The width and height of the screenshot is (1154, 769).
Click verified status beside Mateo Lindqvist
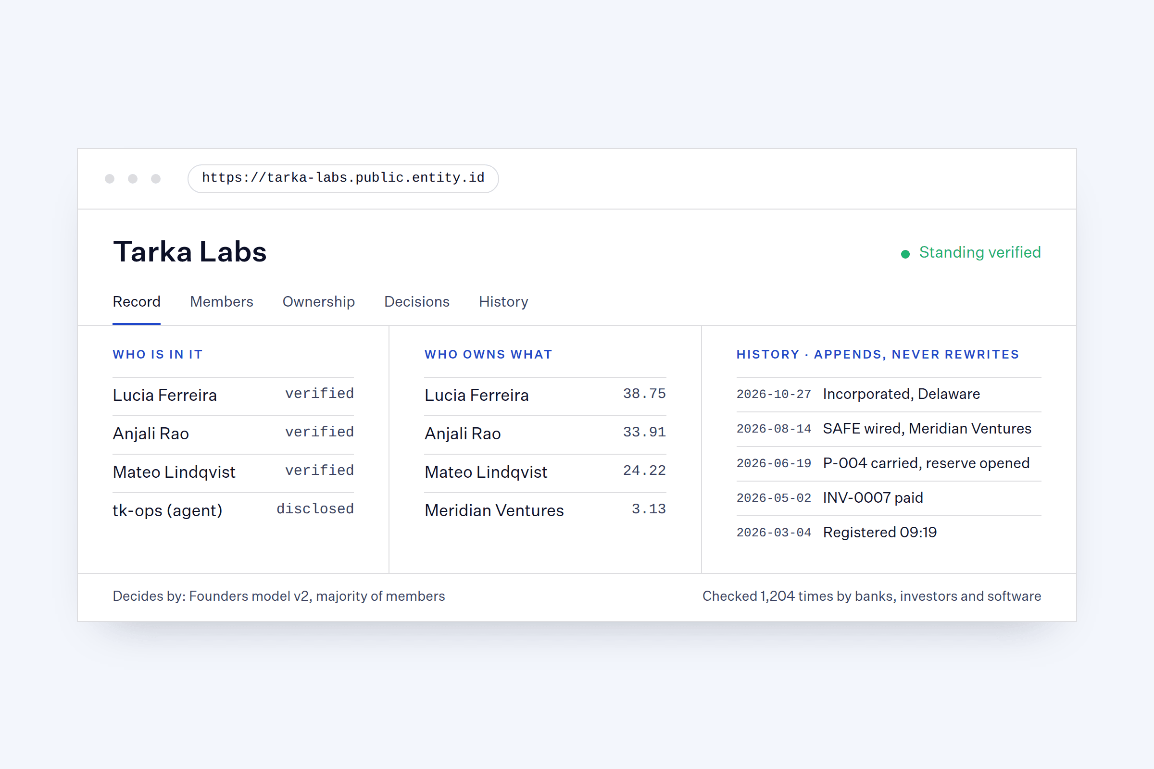[x=319, y=471]
